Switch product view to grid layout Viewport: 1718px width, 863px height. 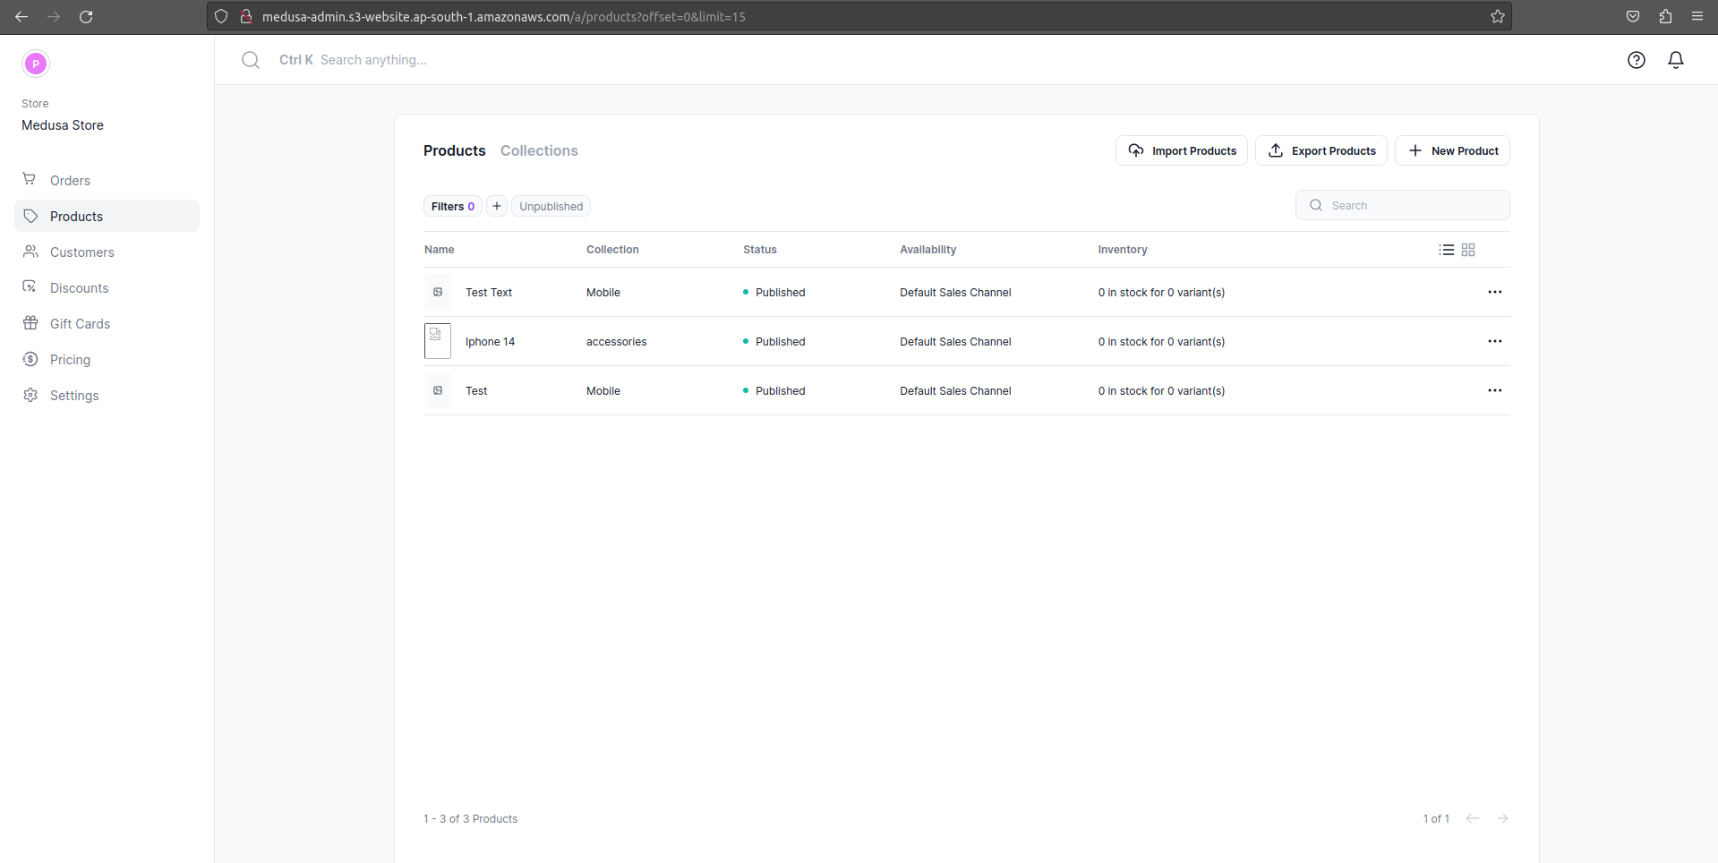[1468, 249]
